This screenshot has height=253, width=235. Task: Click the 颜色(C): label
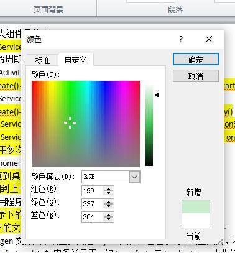click(x=45, y=75)
